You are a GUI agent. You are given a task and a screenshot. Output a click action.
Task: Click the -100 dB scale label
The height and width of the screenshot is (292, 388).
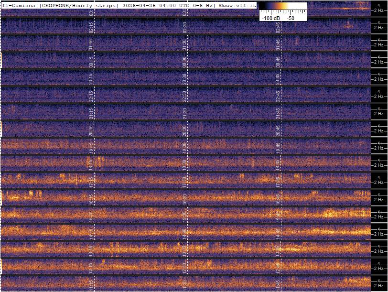[270, 18]
